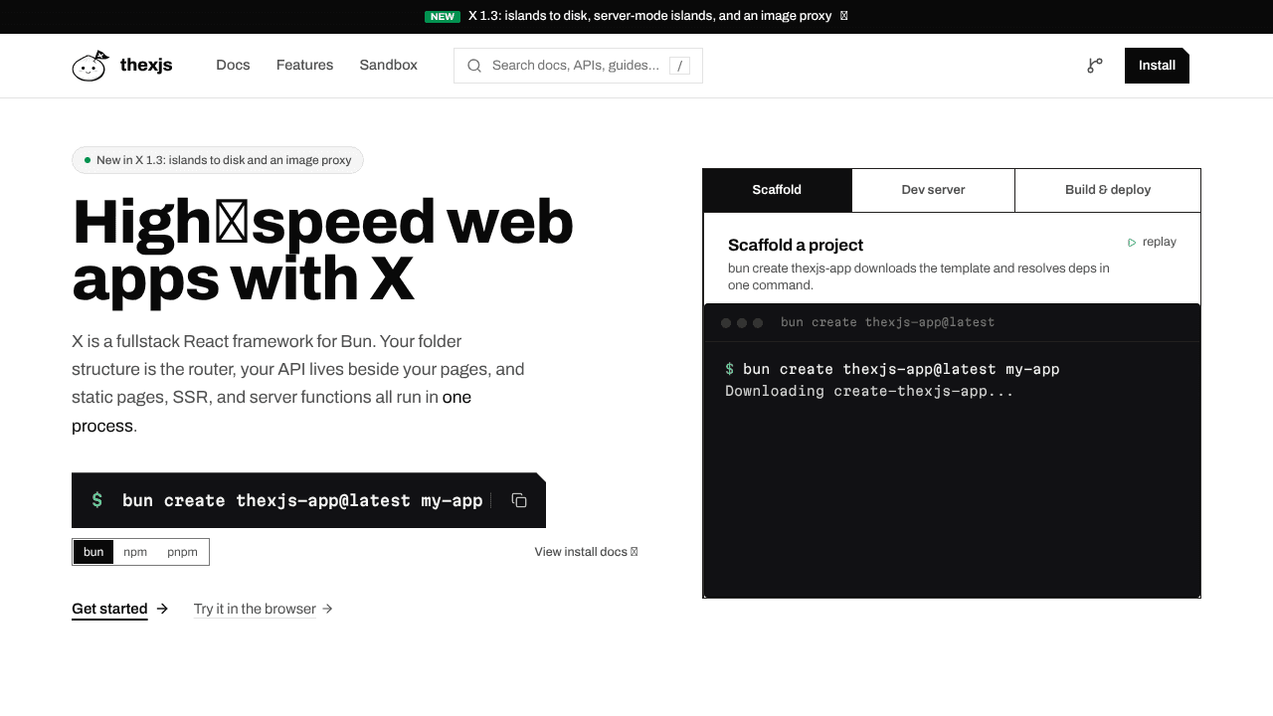Switch to the Build & deploy tab
Image resolution: width=1273 pixels, height=716 pixels.
pos(1108,190)
